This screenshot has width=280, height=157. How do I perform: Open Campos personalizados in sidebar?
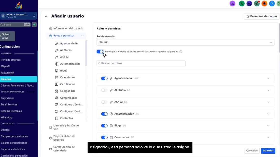click(14, 136)
